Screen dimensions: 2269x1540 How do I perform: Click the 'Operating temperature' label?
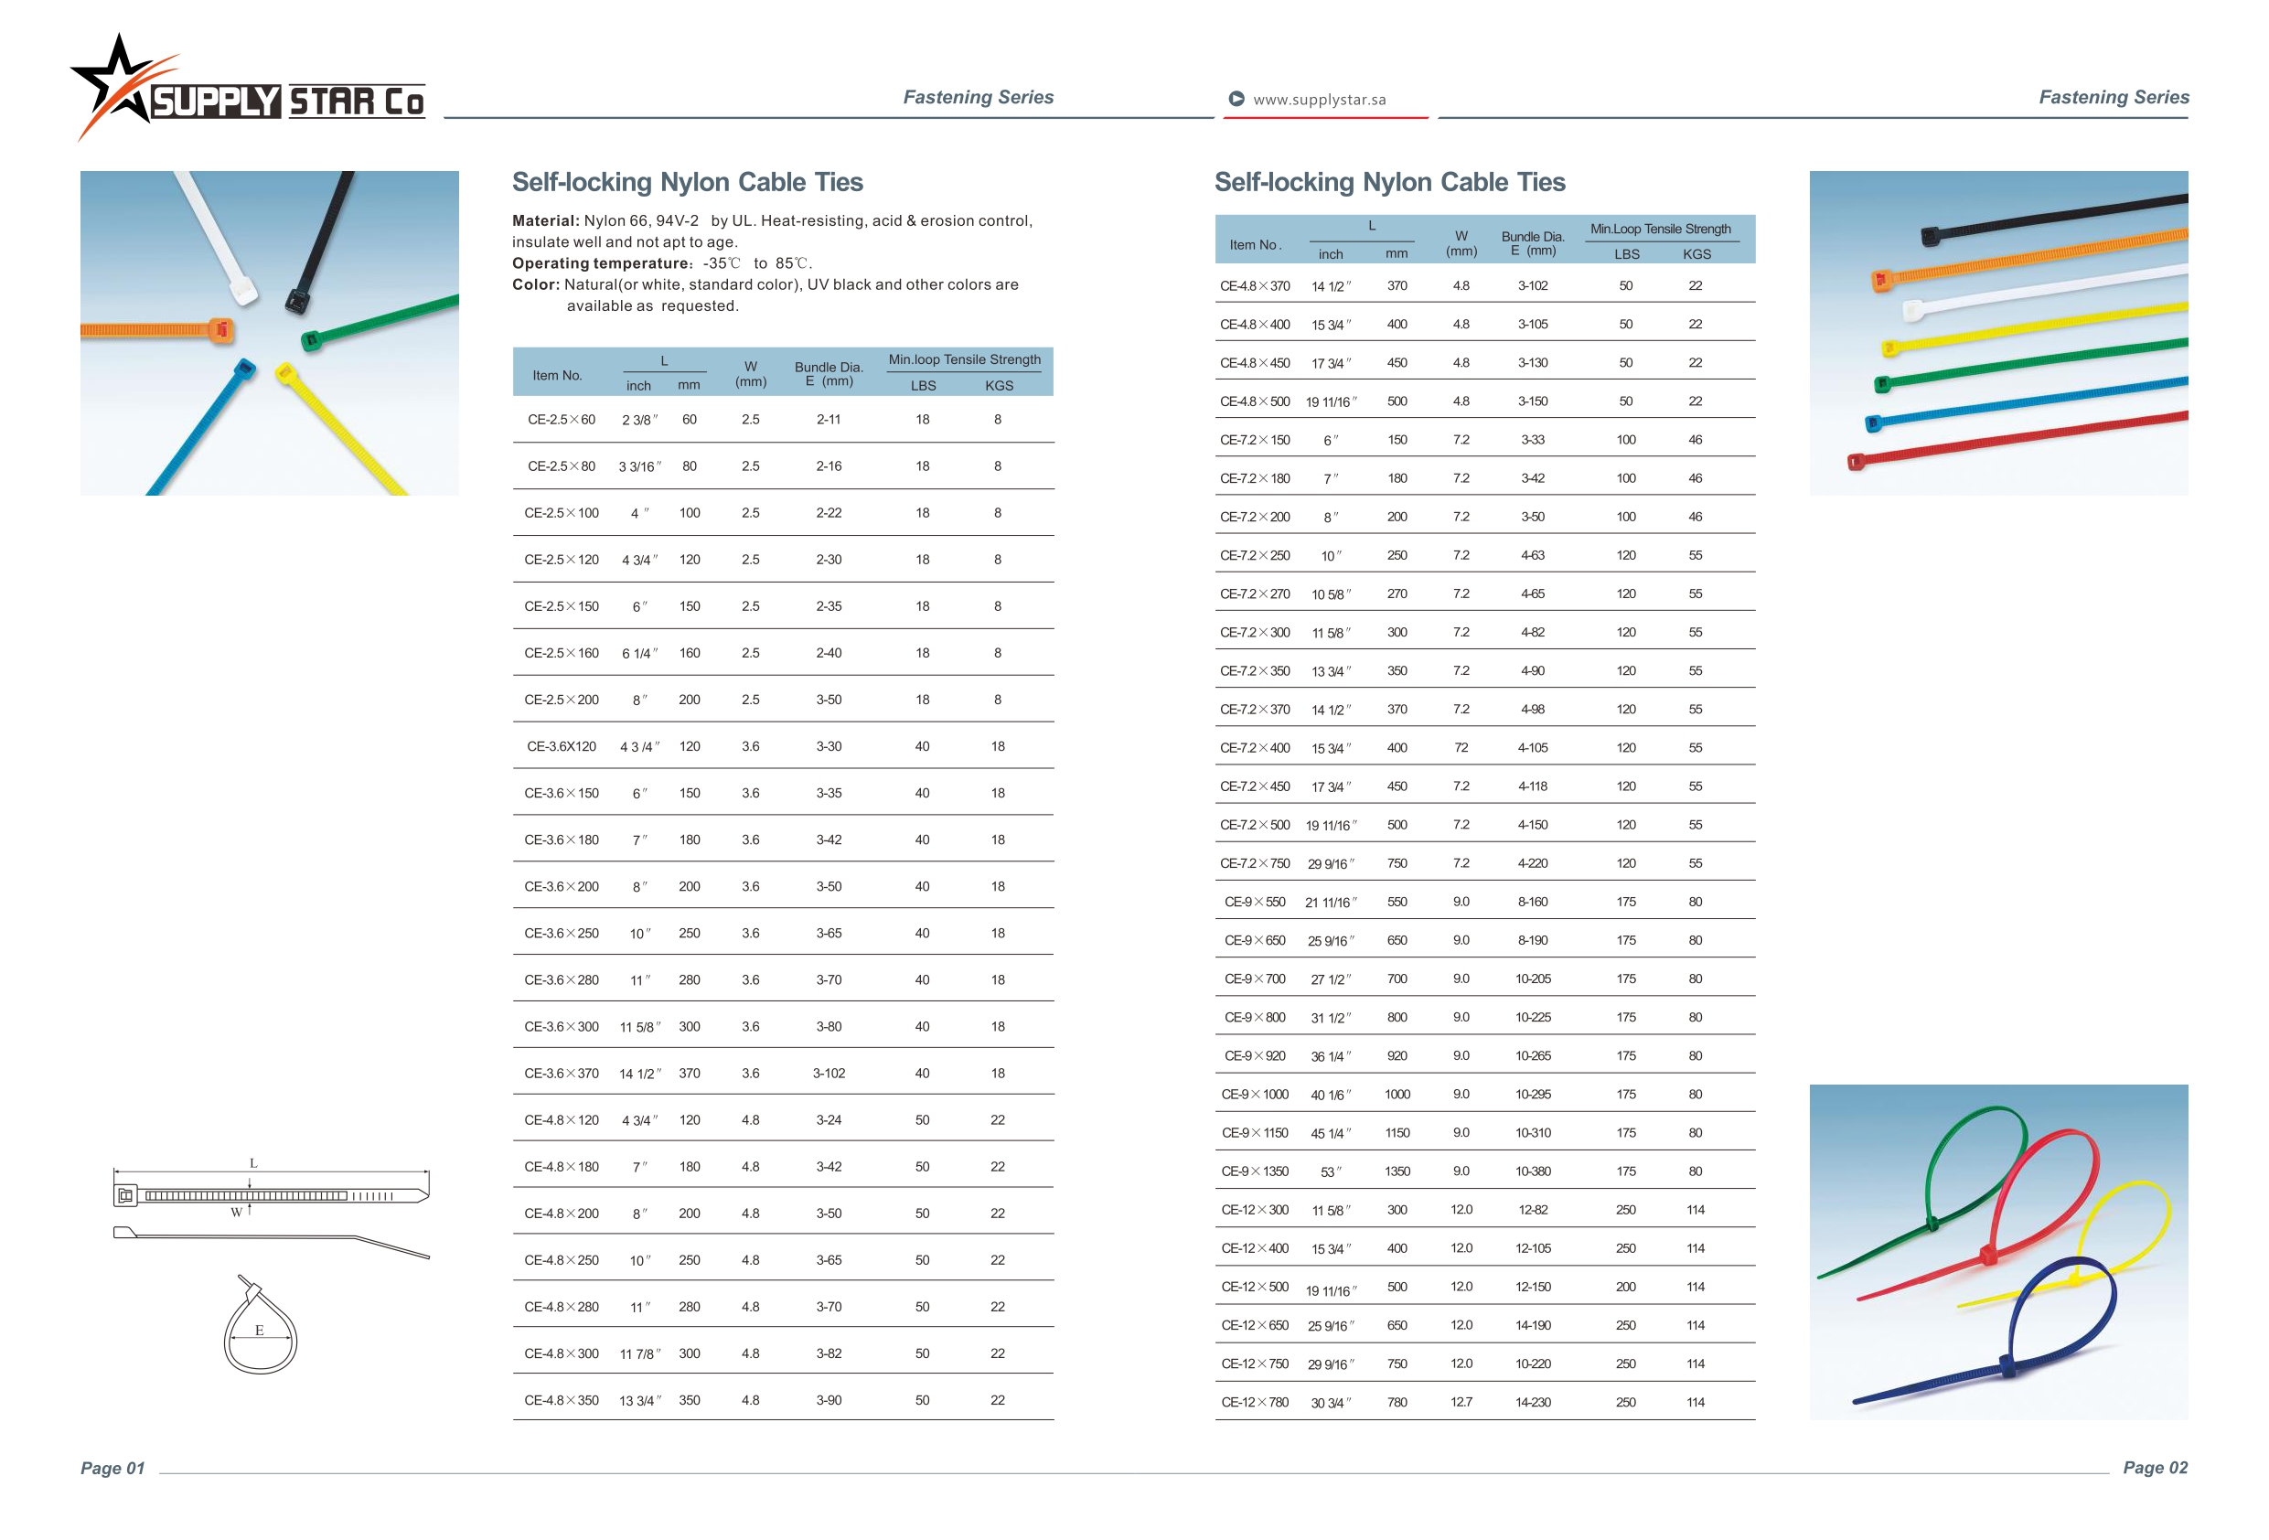(x=601, y=263)
